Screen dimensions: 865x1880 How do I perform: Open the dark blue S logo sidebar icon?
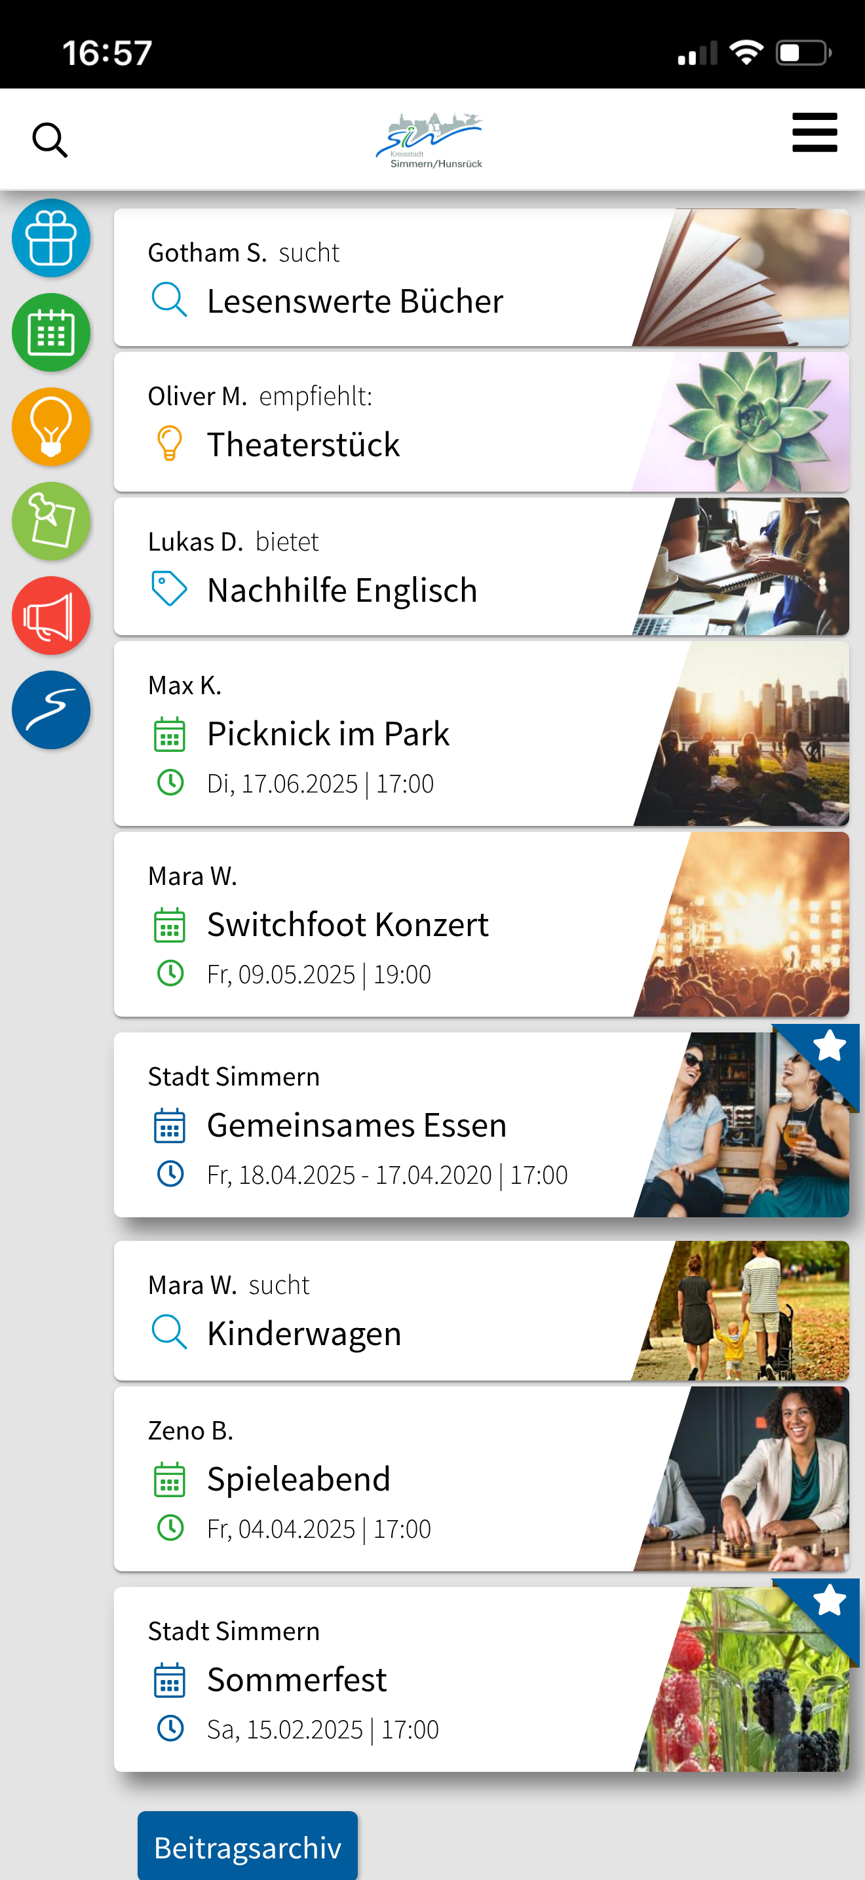click(x=51, y=710)
